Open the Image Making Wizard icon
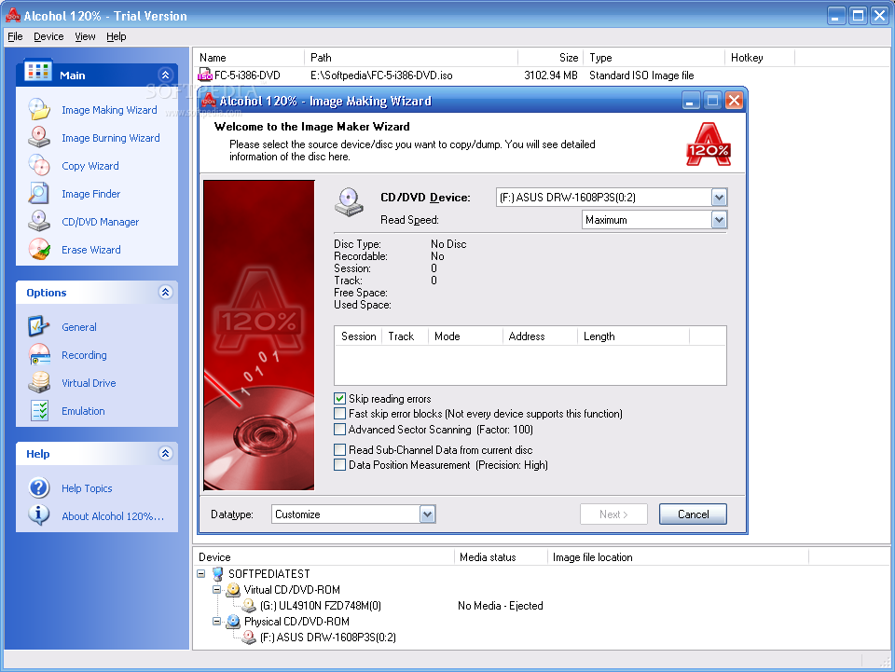The width and height of the screenshot is (895, 672). coord(39,110)
